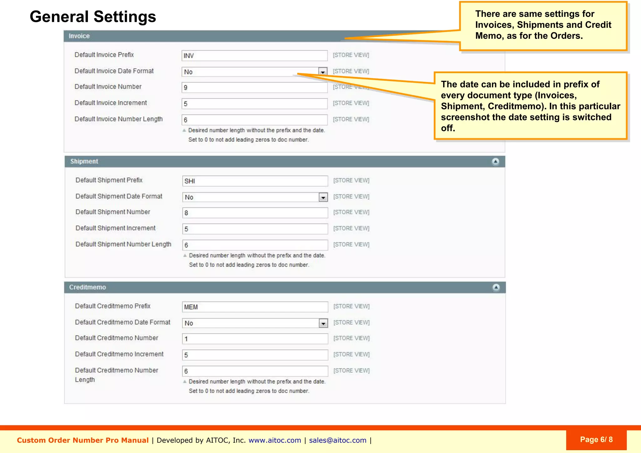Open the www.aitoc.com link
Screen dimensions: 641x453
click(275, 440)
